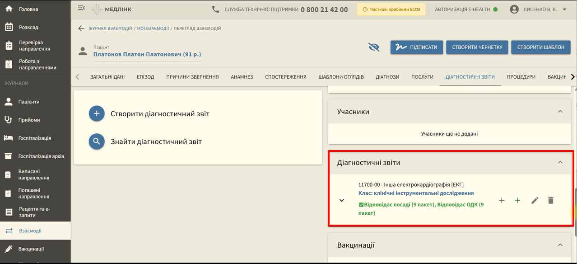Click the gray plus icon for ЕКГ report
The height and width of the screenshot is (264, 577).
(x=502, y=200)
